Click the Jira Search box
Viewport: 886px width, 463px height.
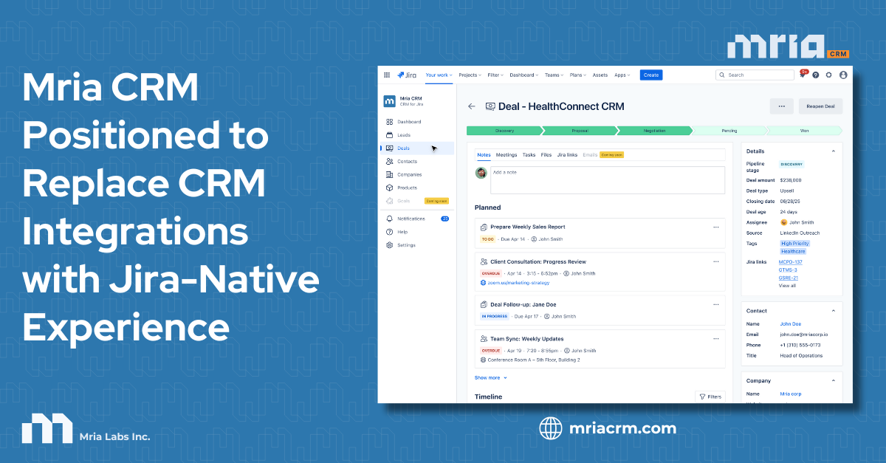click(755, 75)
